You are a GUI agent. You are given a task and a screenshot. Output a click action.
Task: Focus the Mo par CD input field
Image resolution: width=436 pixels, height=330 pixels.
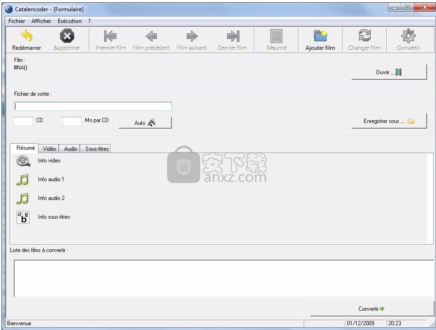coord(72,121)
